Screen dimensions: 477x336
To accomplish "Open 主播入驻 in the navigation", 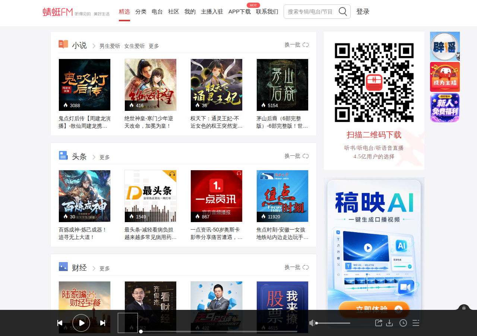I will click(x=212, y=12).
